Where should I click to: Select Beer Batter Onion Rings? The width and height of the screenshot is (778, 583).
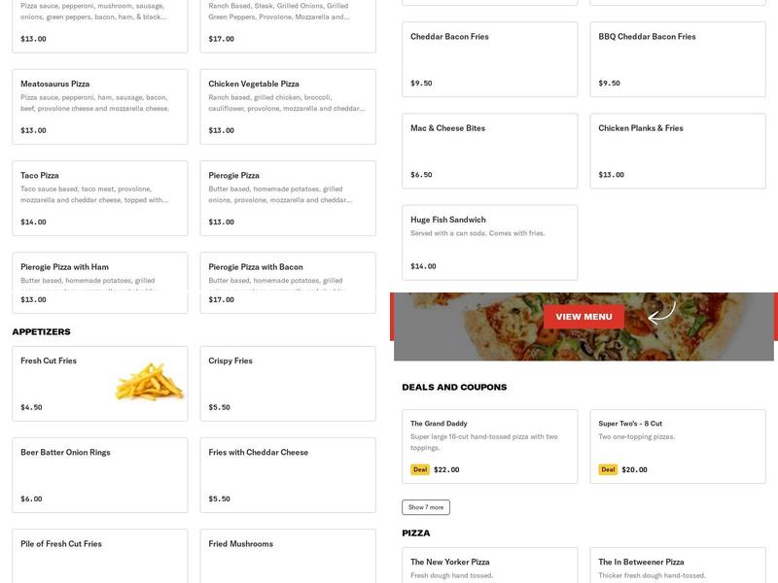97,474
